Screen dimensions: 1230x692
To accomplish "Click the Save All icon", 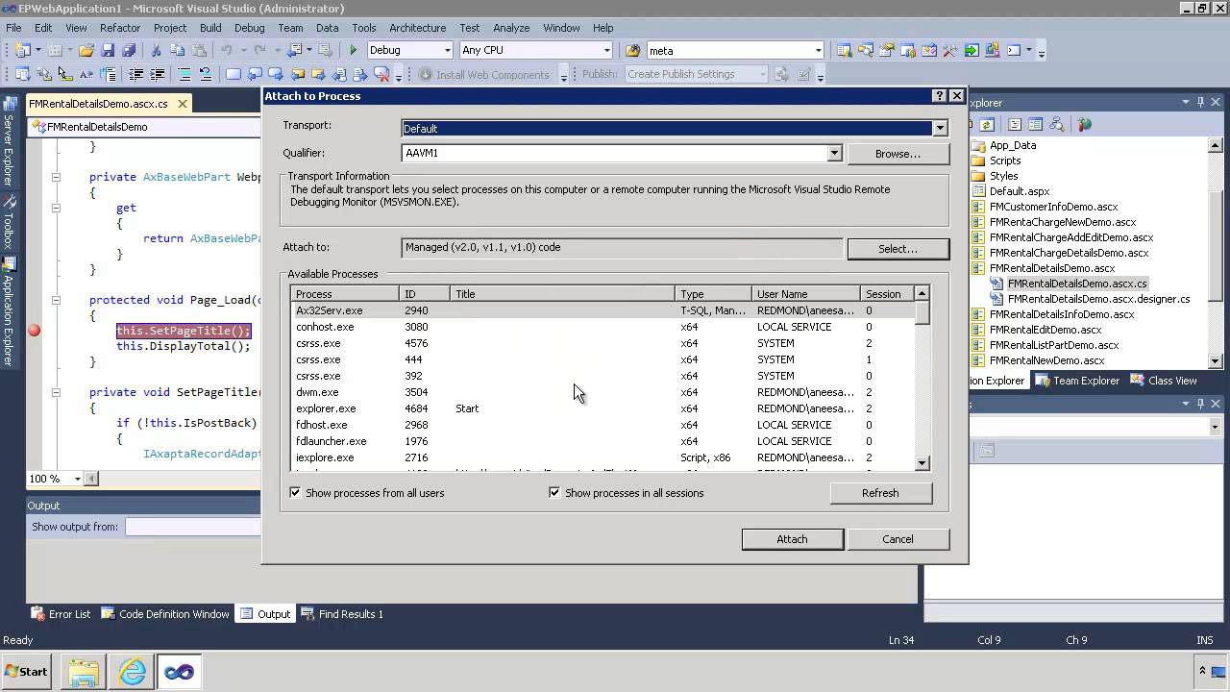I will coord(129,50).
